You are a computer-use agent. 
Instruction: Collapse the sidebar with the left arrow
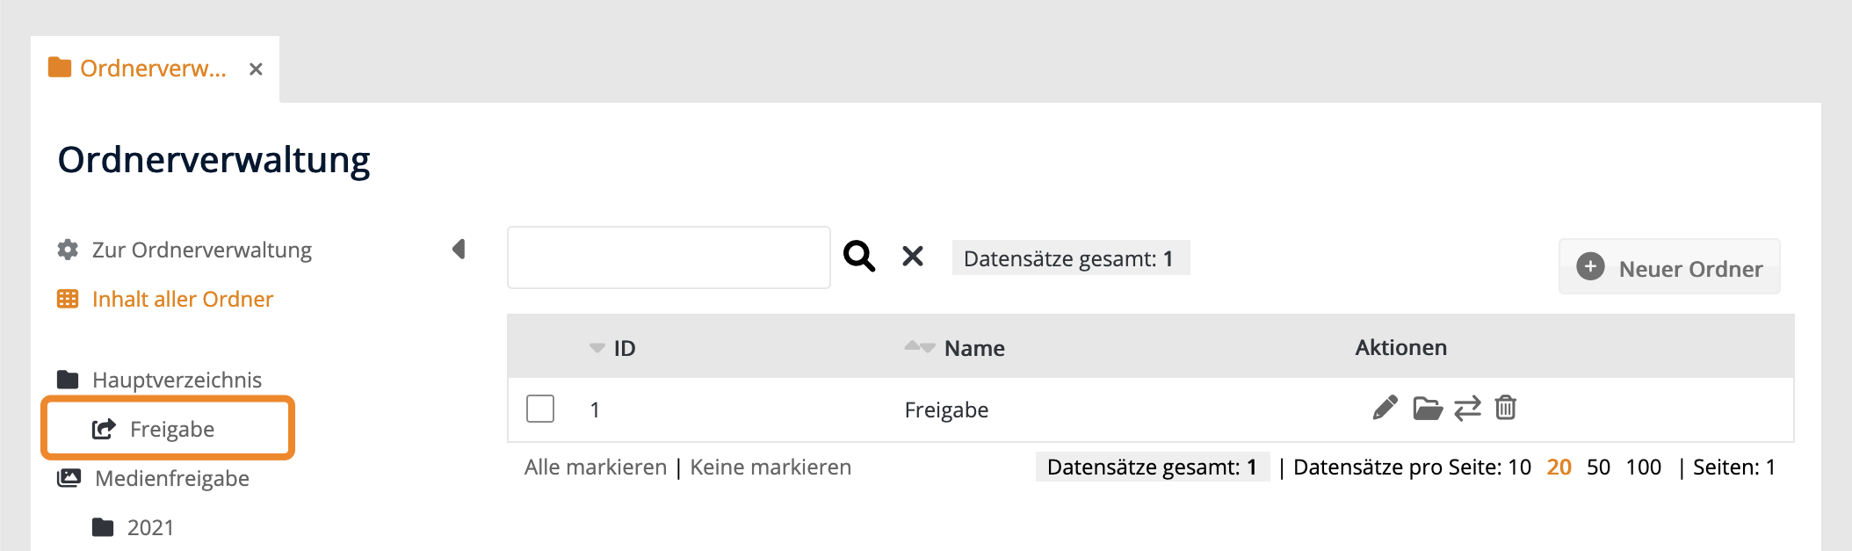click(459, 250)
